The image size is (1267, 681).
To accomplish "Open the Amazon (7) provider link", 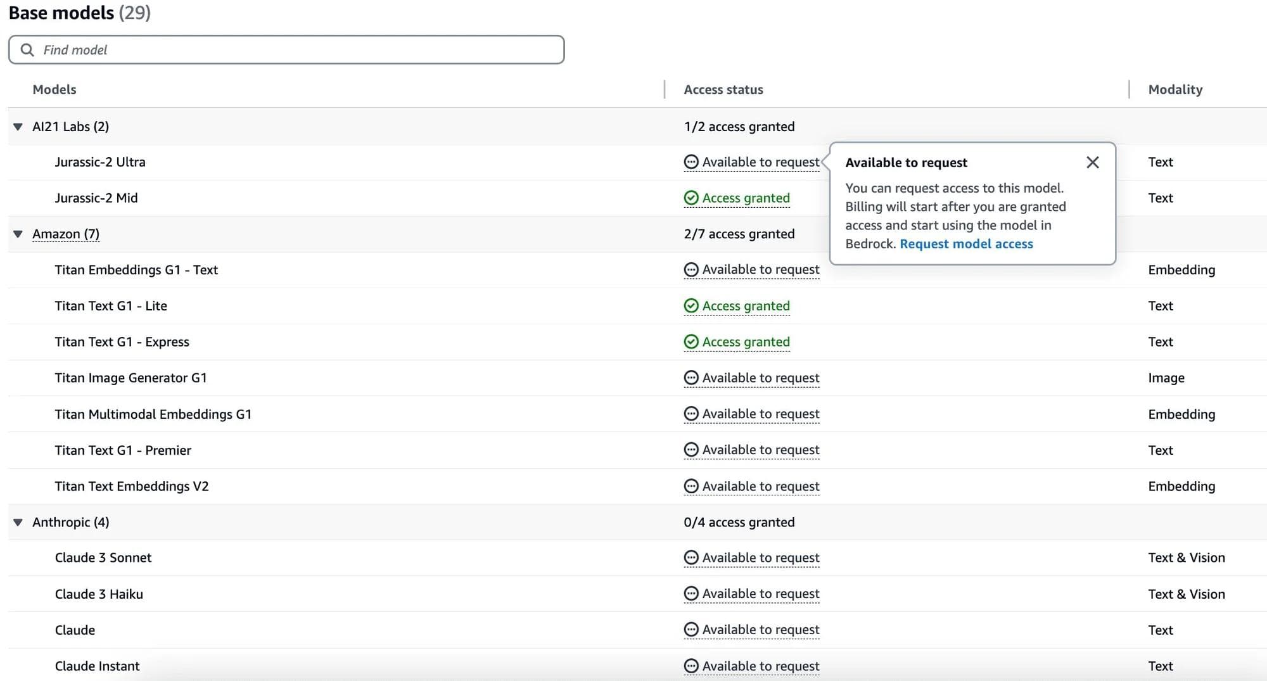I will point(66,234).
